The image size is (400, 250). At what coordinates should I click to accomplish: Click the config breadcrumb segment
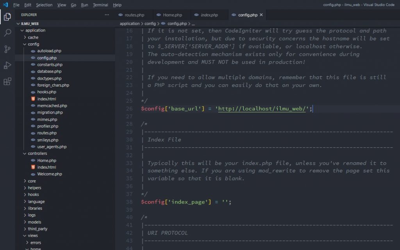pyautogui.click(x=150, y=23)
